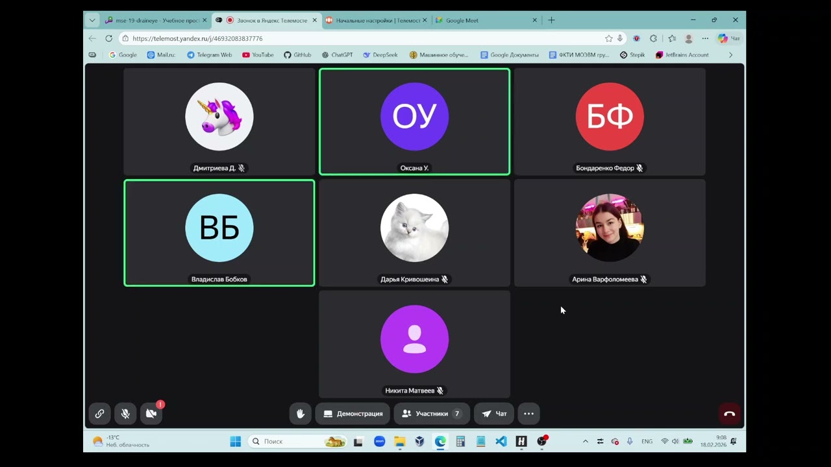
Task: Open File Explorer from the taskbar
Action: tap(400, 442)
